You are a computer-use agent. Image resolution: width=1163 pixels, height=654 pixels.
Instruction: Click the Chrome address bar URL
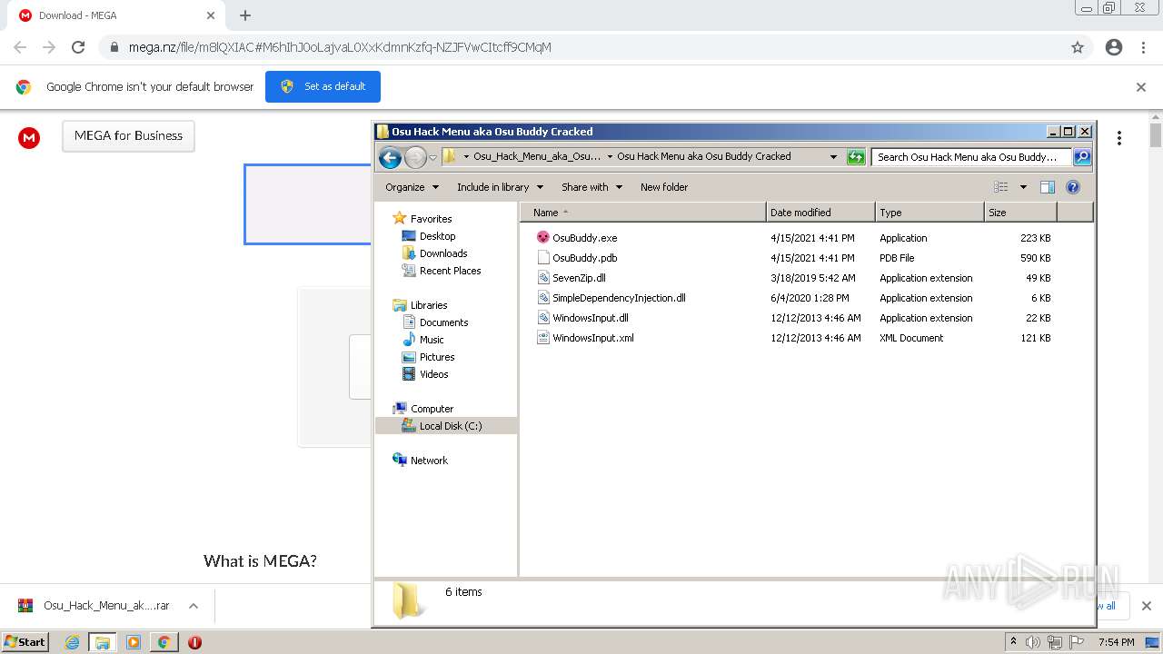tap(340, 47)
